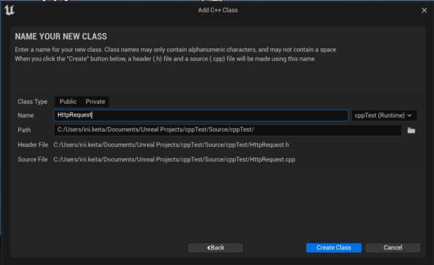
Task: Click the Add C++ Class title bar
Action: tap(218, 10)
